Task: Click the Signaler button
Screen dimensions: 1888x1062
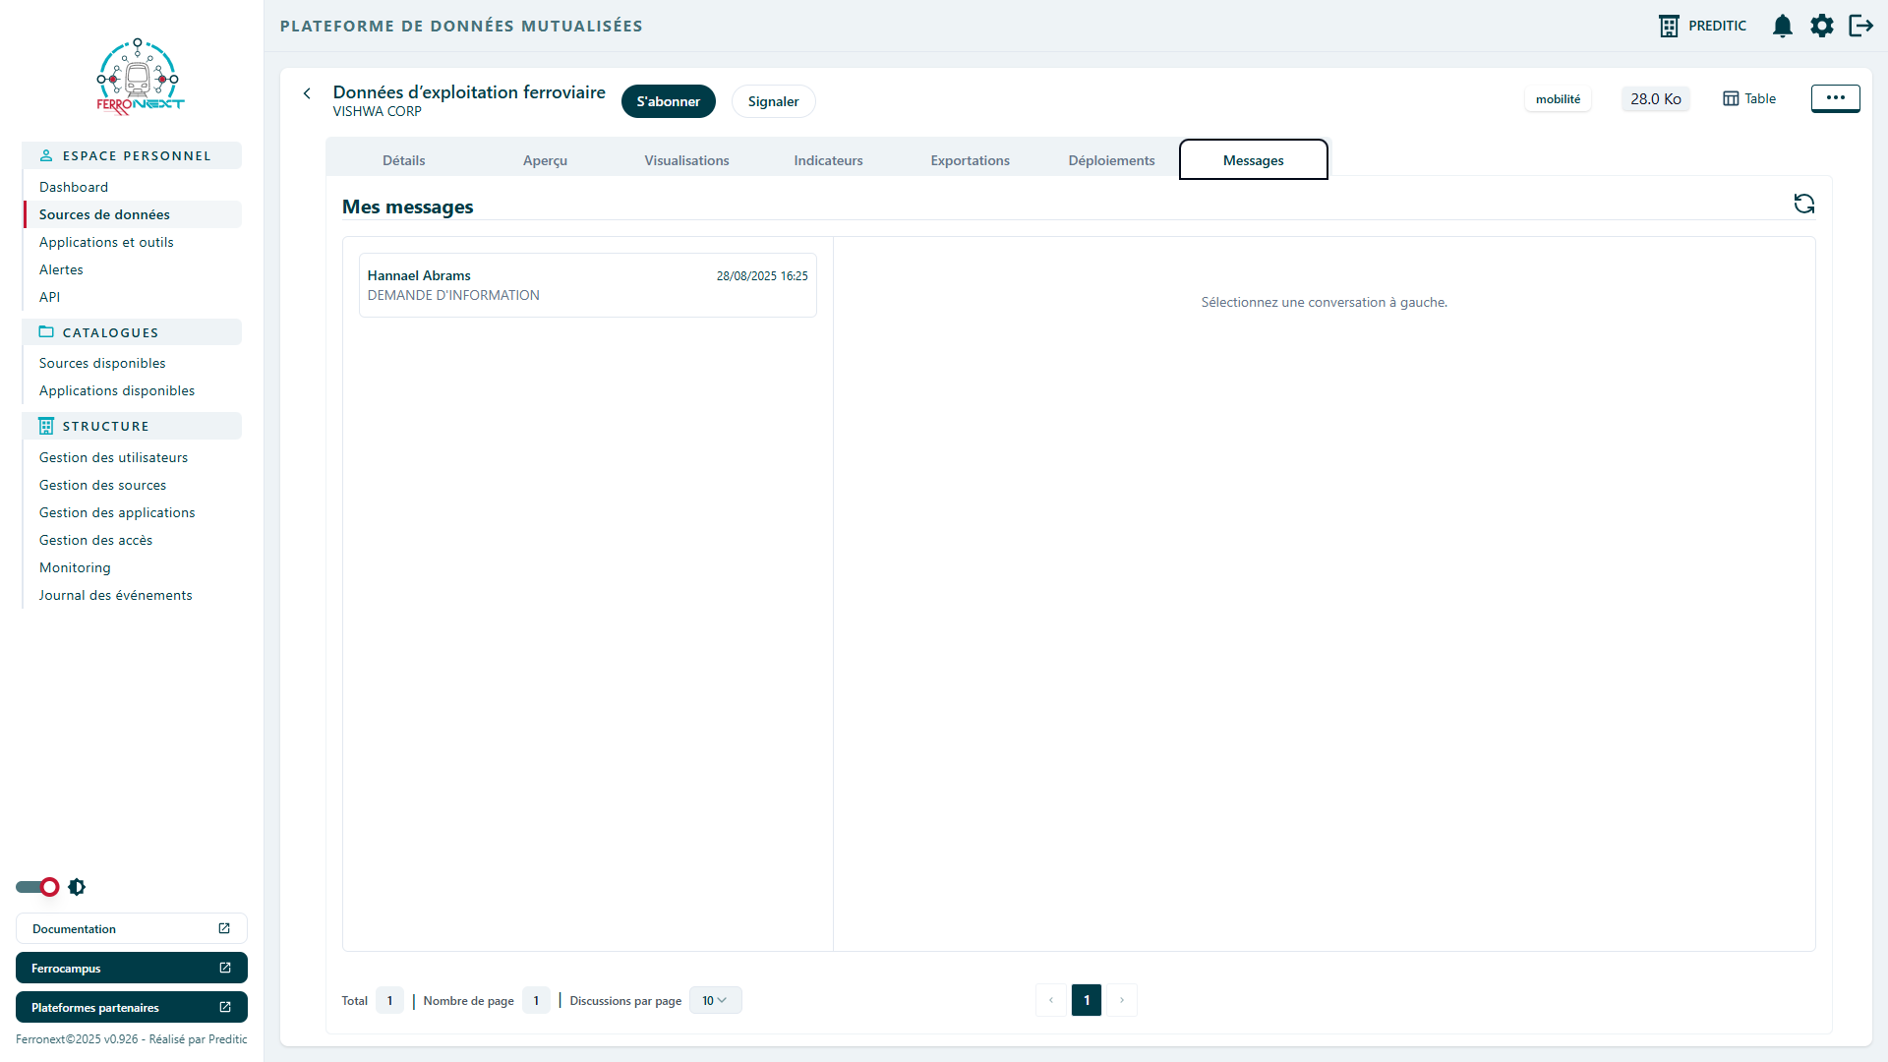Action: click(x=773, y=101)
